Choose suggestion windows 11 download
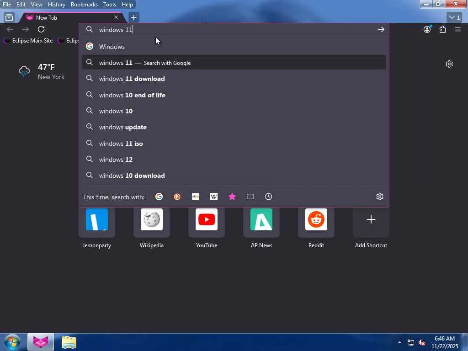Screen dimensions: 468x351 click(x=234, y=79)
